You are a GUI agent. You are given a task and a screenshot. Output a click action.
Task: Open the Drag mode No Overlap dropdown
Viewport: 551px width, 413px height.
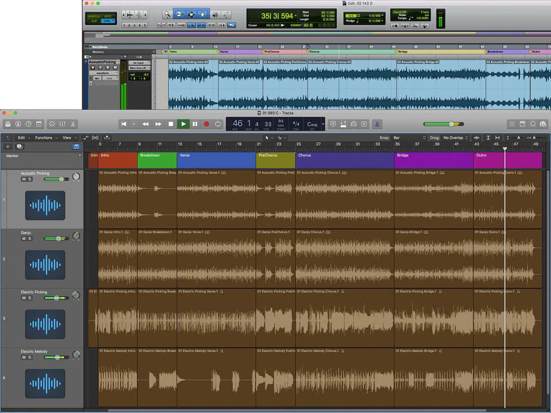[x=455, y=138]
